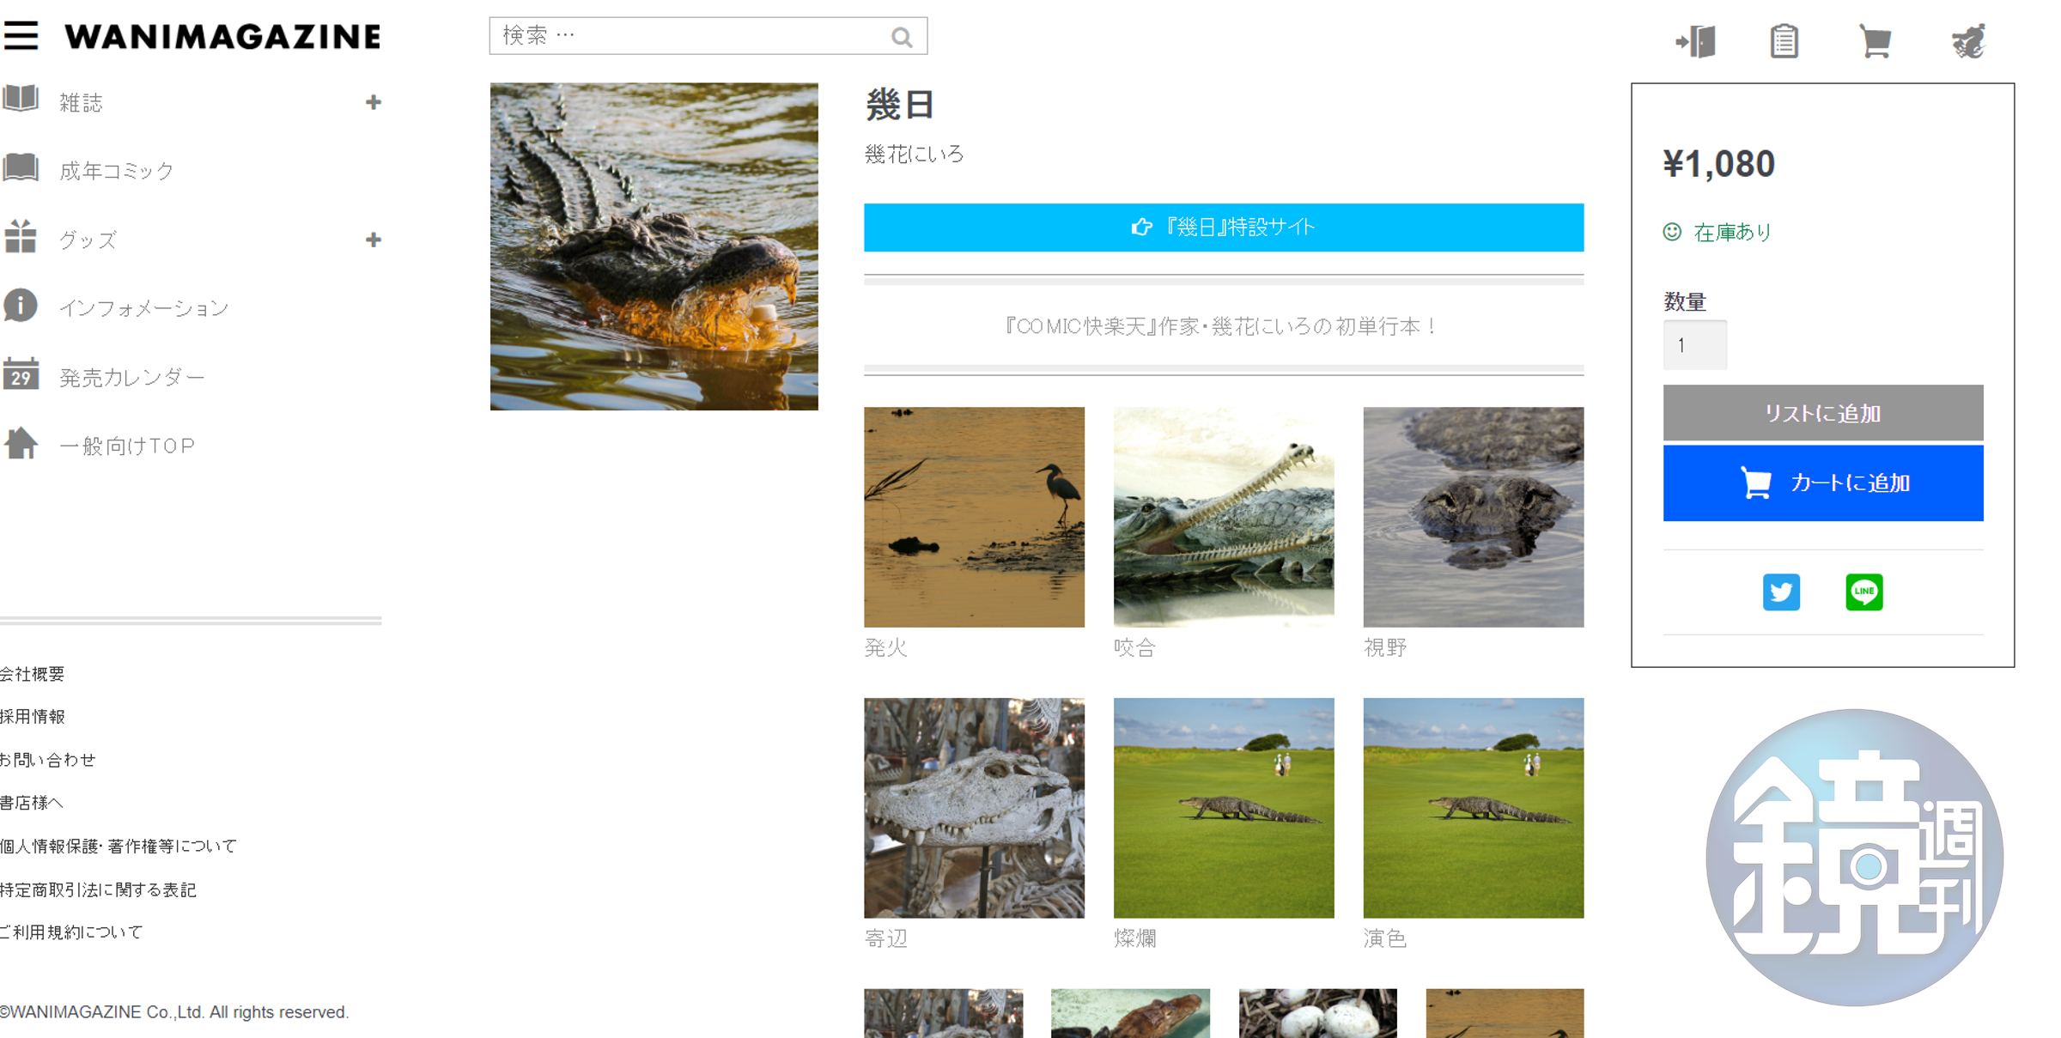Open the 成年コミック menu item
Viewport: 2061px width, 1038px height.
point(116,171)
